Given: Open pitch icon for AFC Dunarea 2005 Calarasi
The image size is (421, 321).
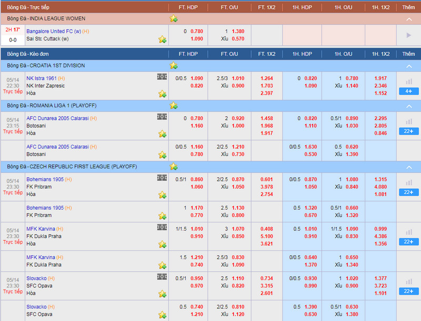Looking at the screenshot, I should (x=162, y=118).
